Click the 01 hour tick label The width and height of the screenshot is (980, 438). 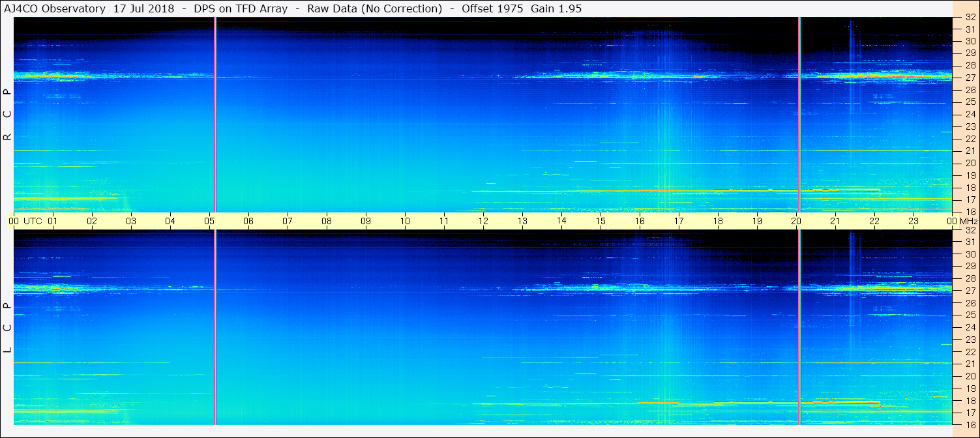point(53,221)
